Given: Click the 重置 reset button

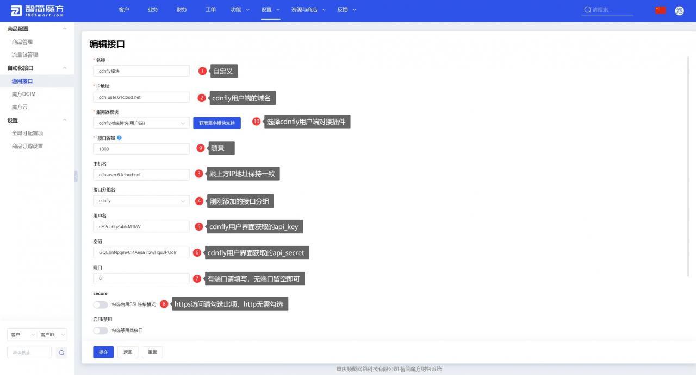Looking at the screenshot, I should 152,352.
